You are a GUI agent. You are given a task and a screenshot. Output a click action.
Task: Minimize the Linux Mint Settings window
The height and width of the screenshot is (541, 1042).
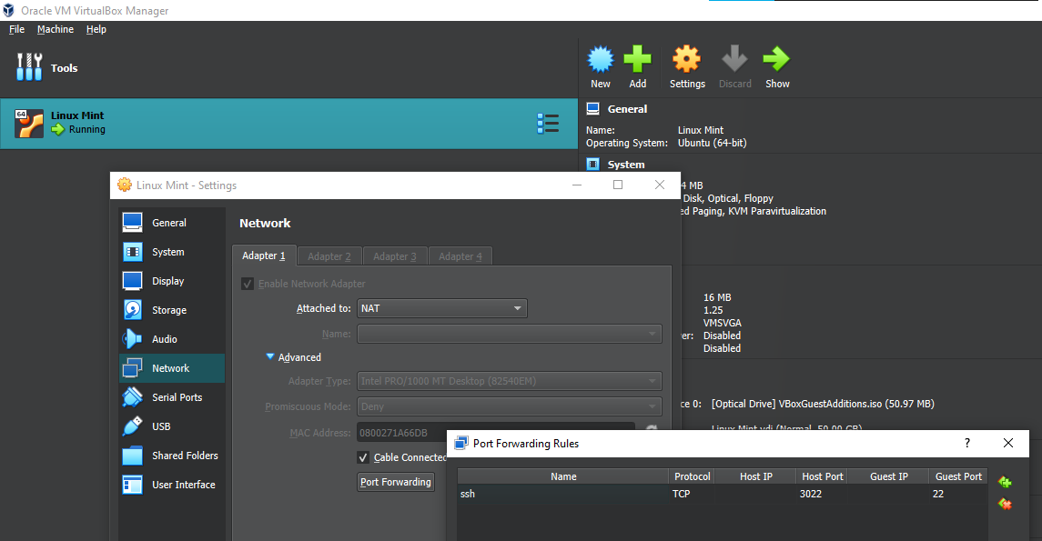(577, 185)
